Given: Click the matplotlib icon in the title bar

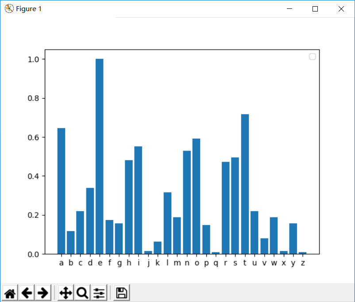Looking at the screenshot, I should (x=9, y=8).
